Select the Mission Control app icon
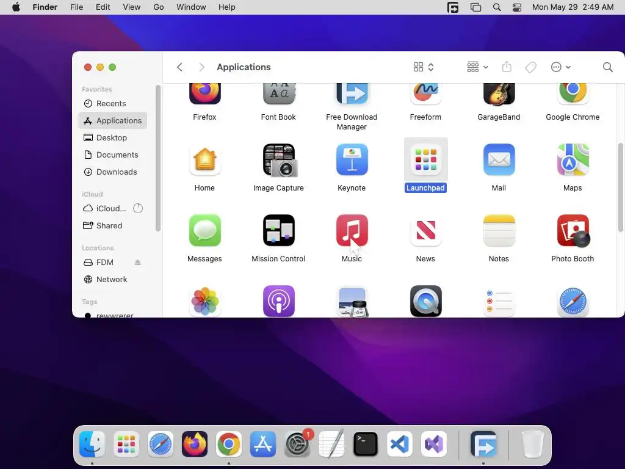 click(278, 230)
